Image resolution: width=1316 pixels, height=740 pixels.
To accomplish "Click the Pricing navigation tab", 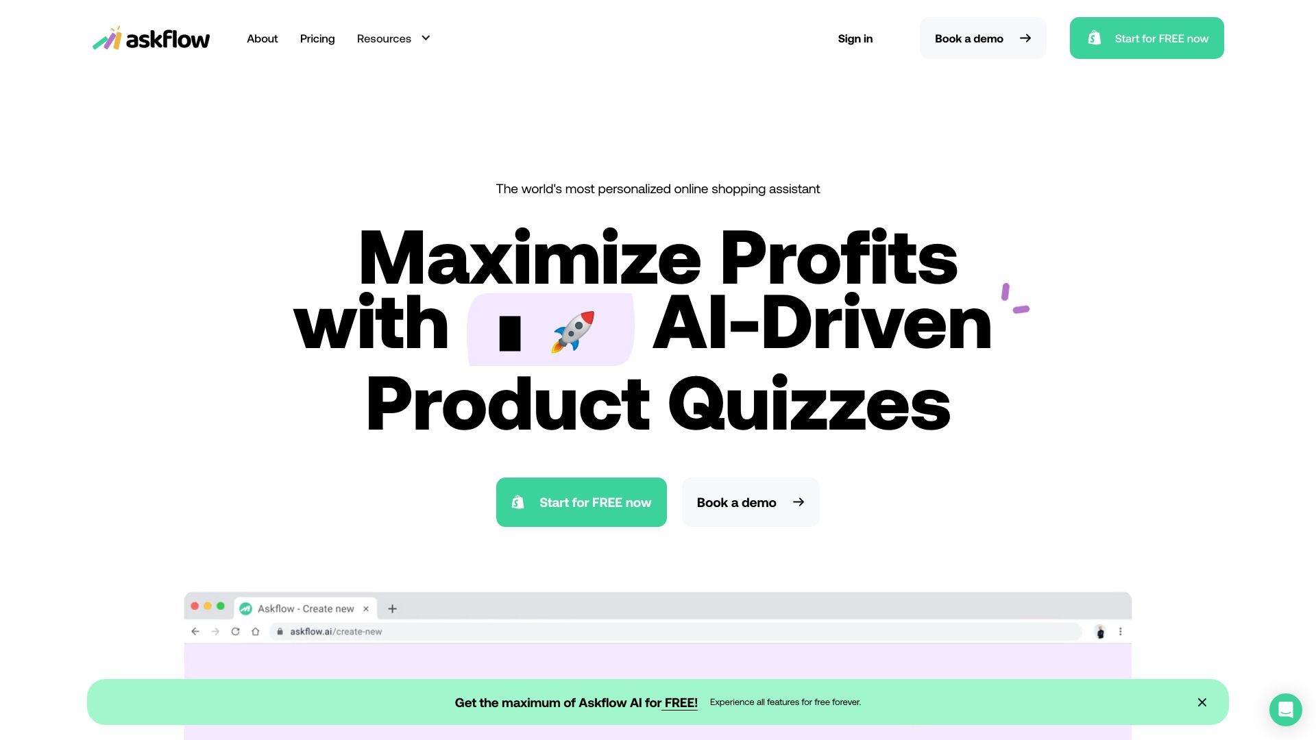I will point(317,38).
